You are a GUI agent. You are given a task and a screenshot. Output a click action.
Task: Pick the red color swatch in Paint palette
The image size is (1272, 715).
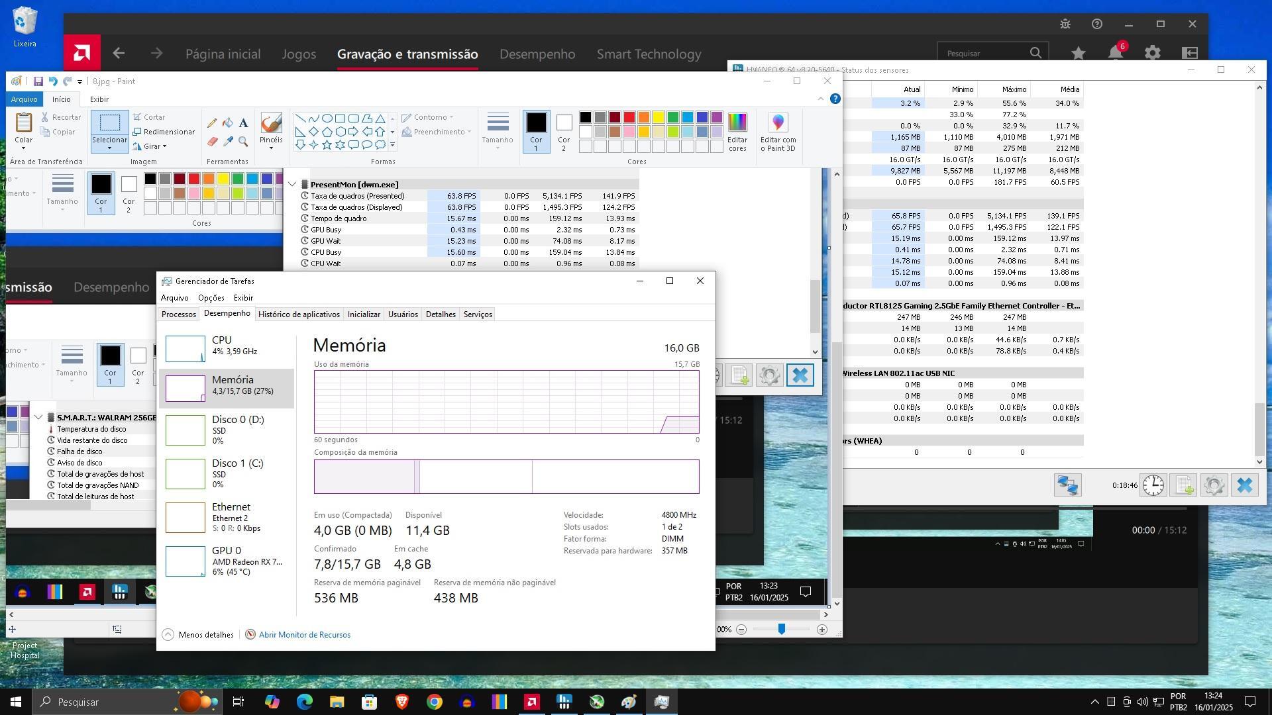click(629, 117)
